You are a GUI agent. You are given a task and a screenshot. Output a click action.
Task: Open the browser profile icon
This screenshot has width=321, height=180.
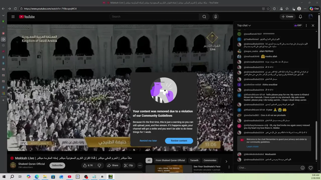pyautogui.click(x=299, y=8)
